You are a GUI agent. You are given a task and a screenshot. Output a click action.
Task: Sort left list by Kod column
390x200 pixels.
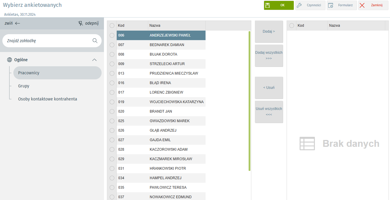pos(132,26)
